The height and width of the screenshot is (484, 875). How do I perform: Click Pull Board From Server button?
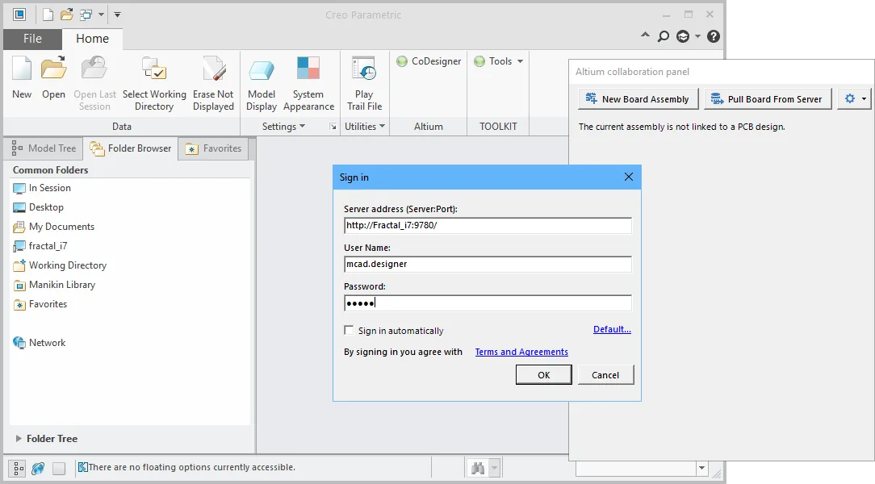pyautogui.click(x=768, y=99)
